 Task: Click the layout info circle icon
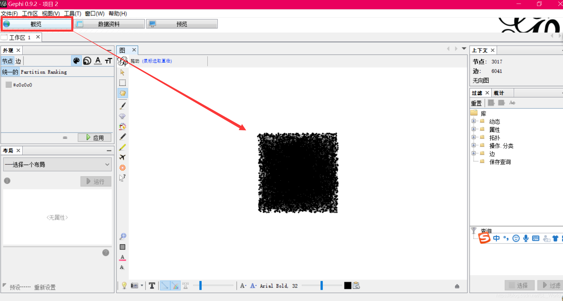[7, 181]
